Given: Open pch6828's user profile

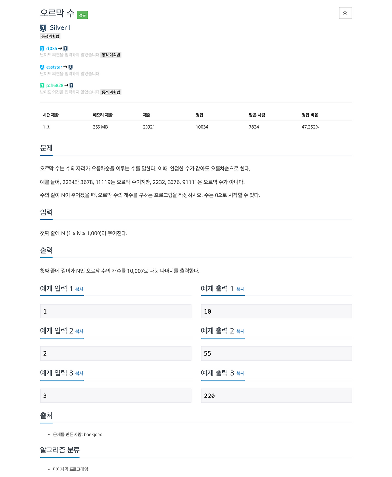Looking at the screenshot, I should tap(54, 85).
